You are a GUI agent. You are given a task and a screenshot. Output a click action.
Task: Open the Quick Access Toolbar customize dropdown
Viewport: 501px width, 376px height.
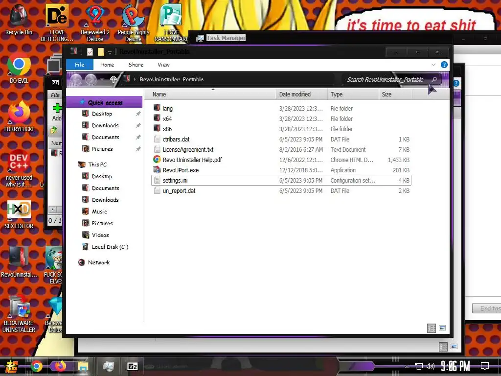point(110,52)
